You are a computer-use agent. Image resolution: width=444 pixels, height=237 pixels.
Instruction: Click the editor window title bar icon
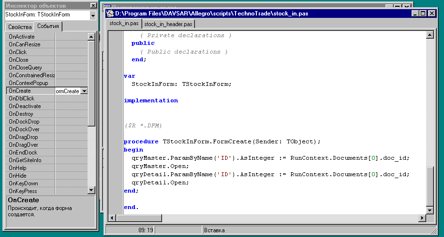coord(110,14)
